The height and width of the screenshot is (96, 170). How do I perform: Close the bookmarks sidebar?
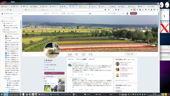tap(20, 14)
